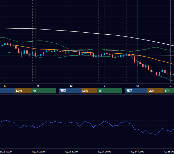This screenshot has width=174, height=154.
Task: Click the LDN session block after 12/23 12:00
Action: [89, 91]
